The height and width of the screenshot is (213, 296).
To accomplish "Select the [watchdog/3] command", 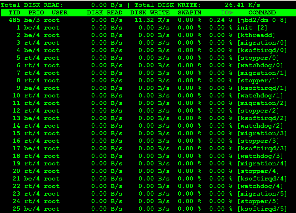I will pyautogui.click(x=260, y=156).
